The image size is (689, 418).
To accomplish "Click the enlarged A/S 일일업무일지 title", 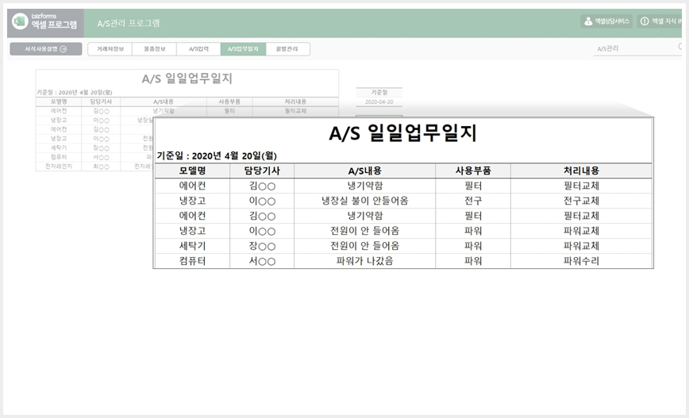I will click(402, 133).
